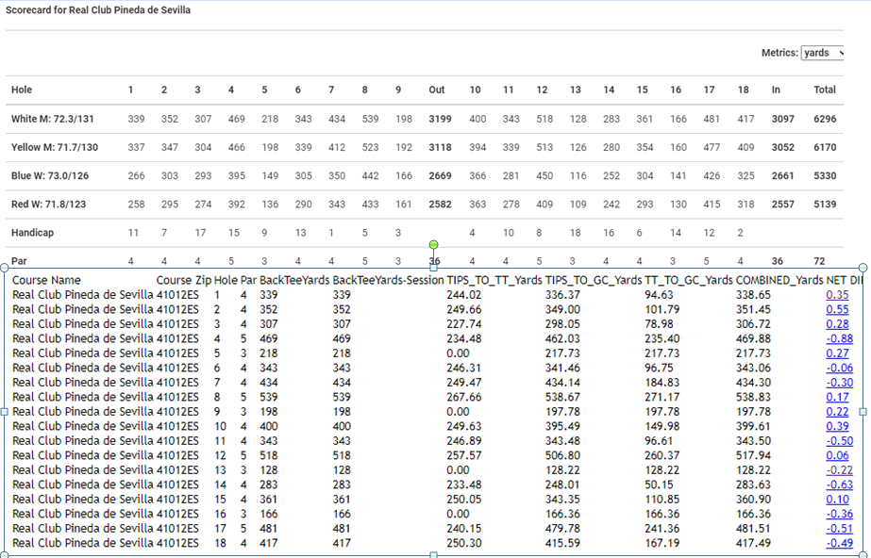This screenshot has height=558, width=871.
Task: Click White tee total value 6296
Action: coord(825,119)
